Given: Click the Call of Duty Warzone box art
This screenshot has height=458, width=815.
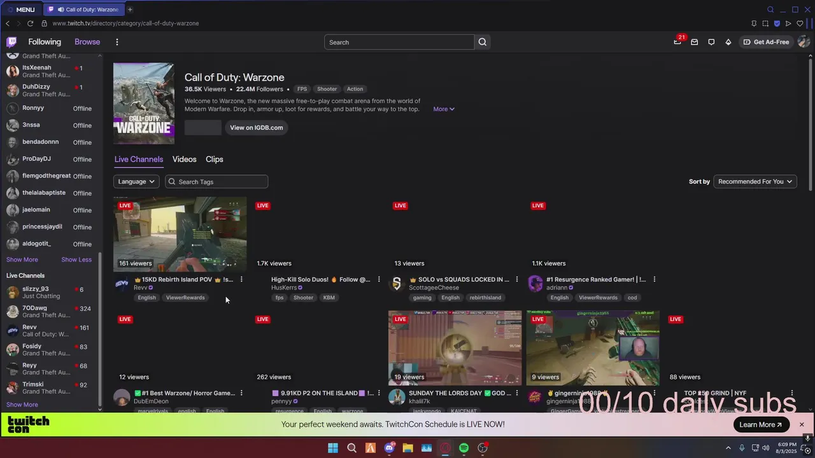Looking at the screenshot, I should coord(144,104).
